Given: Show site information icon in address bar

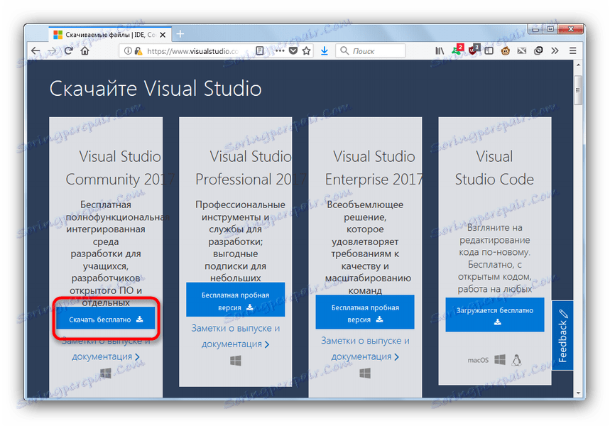Looking at the screenshot, I should point(128,51).
